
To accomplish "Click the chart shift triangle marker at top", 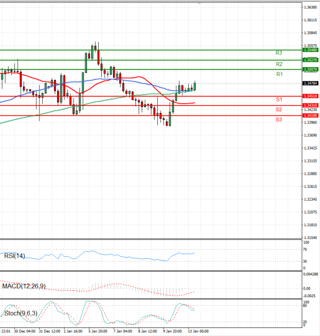I will (200, 4).
